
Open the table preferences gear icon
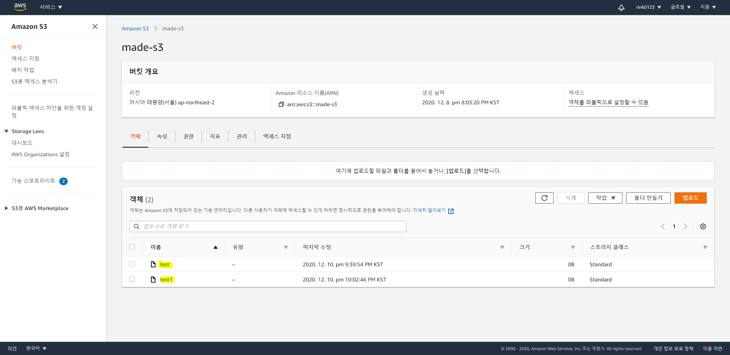coord(703,226)
